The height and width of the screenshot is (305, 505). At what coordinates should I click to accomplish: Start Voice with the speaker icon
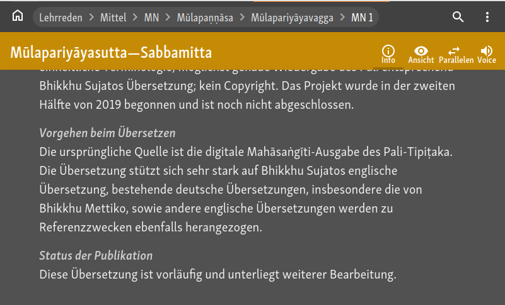(486, 54)
